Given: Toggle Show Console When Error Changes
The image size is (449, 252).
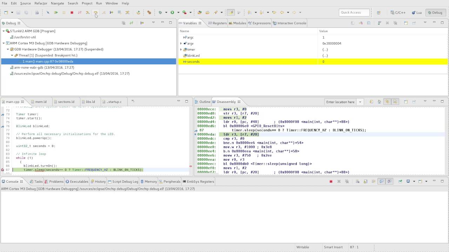Looking at the screenshot, I should 389,181.
